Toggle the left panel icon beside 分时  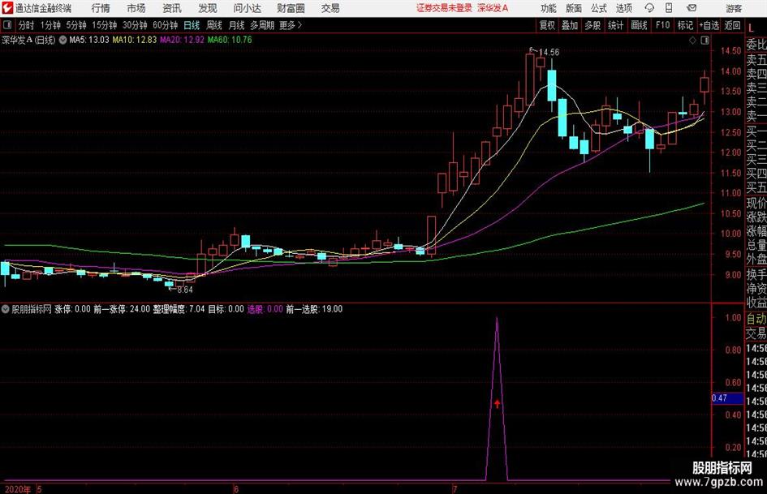[7, 25]
